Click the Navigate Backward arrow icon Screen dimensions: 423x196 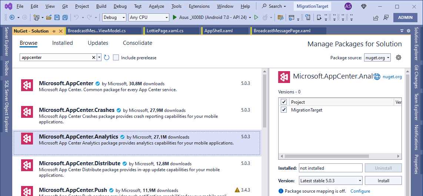click(12, 17)
